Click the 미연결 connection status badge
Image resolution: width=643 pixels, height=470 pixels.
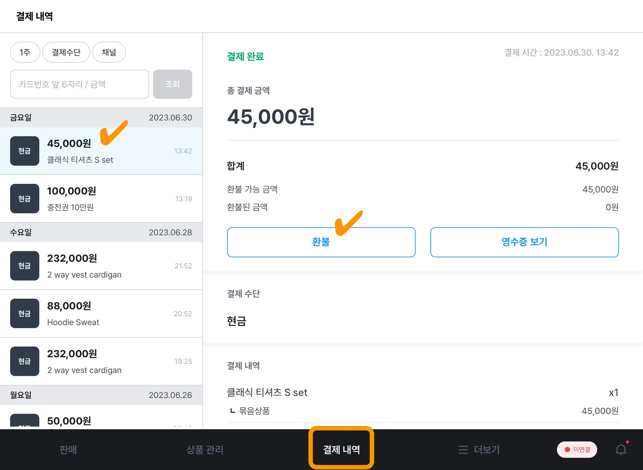point(577,450)
